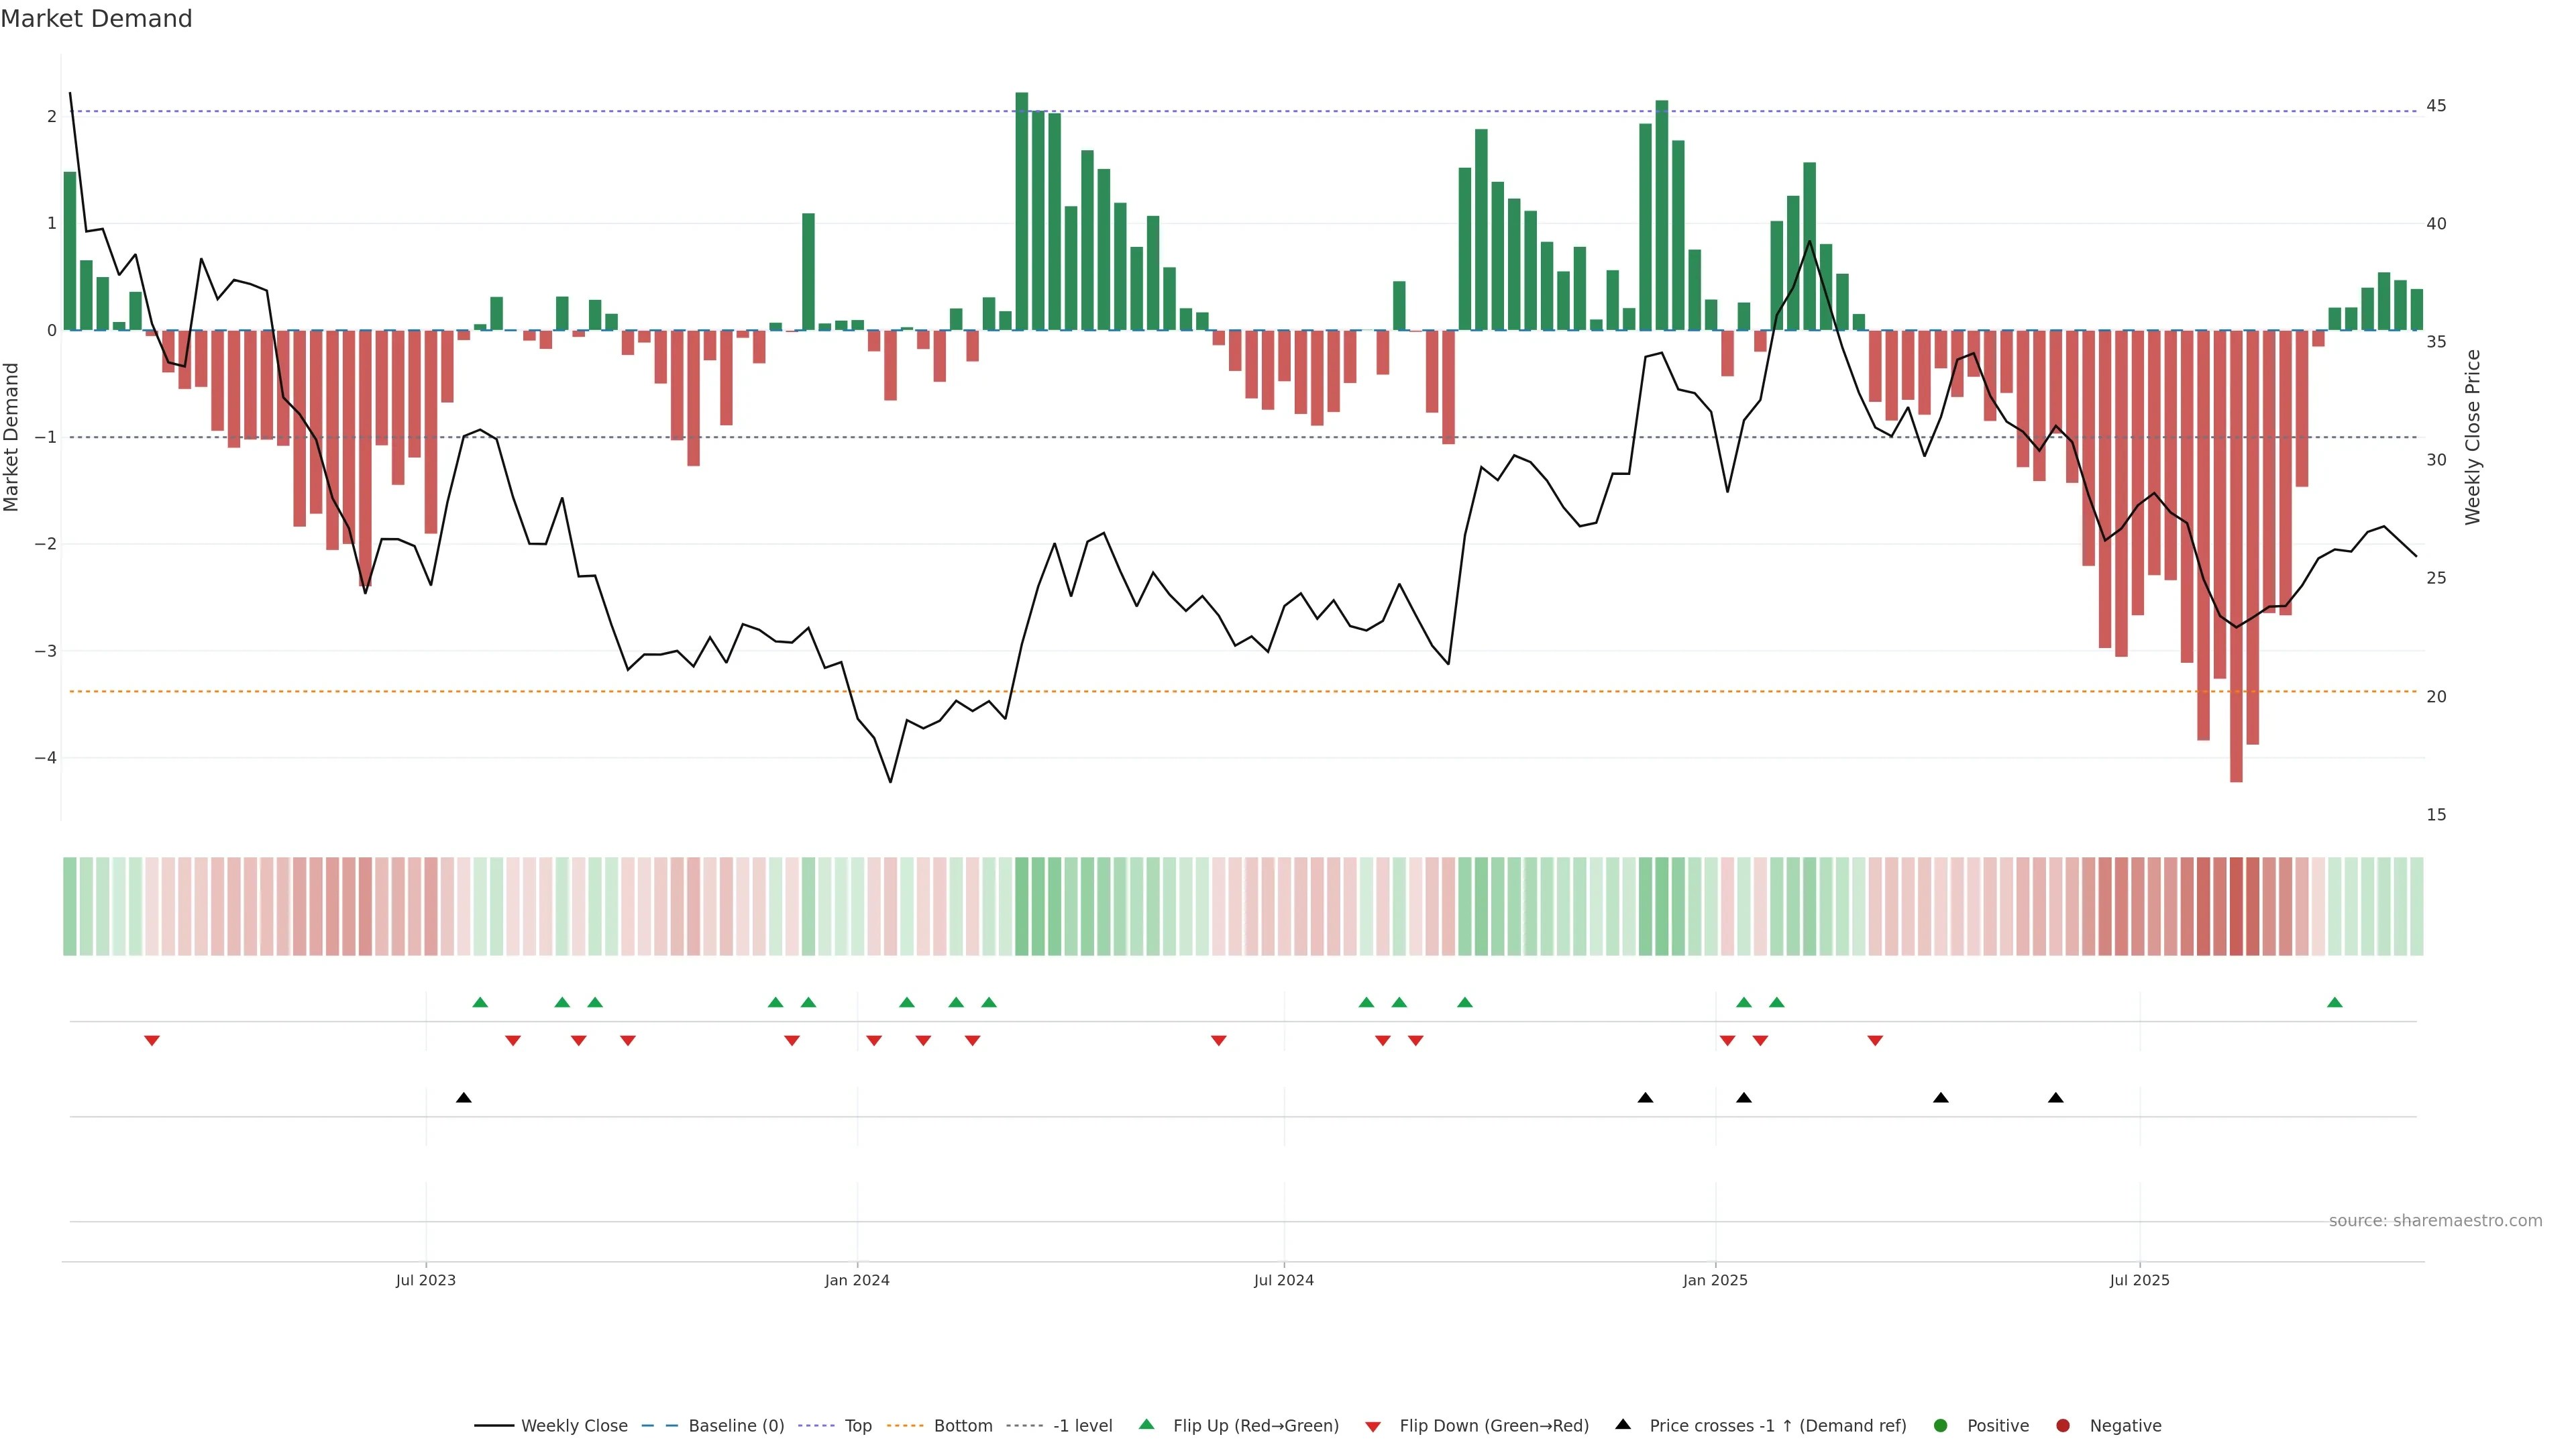Click the Jan 2024 x-axis label
The image size is (2576, 1449).
pyautogui.click(x=857, y=1280)
